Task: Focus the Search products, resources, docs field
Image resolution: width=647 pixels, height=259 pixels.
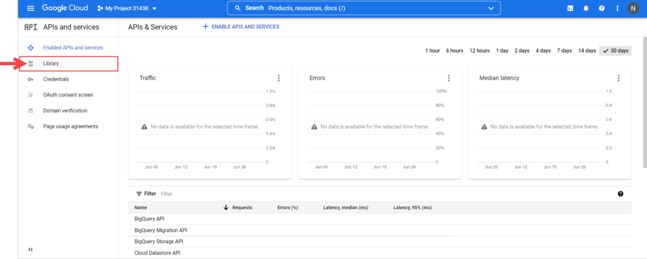Action: click(363, 8)
